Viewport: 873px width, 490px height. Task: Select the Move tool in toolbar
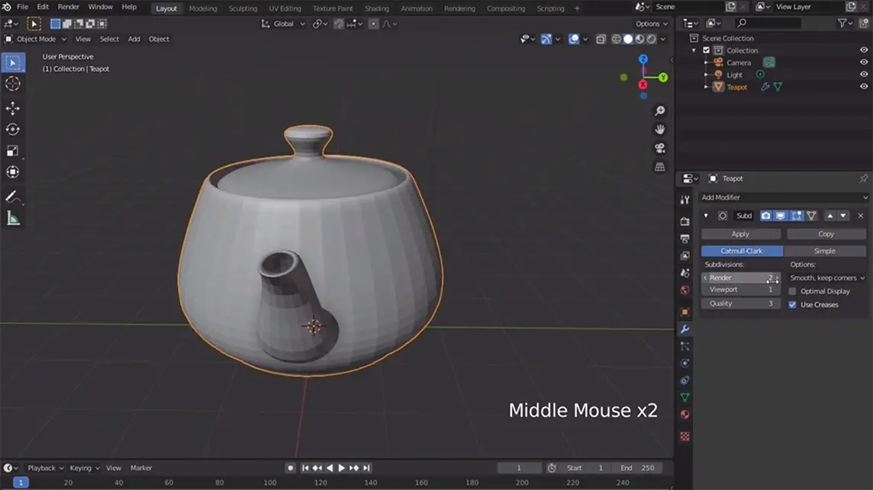point(13,108)
